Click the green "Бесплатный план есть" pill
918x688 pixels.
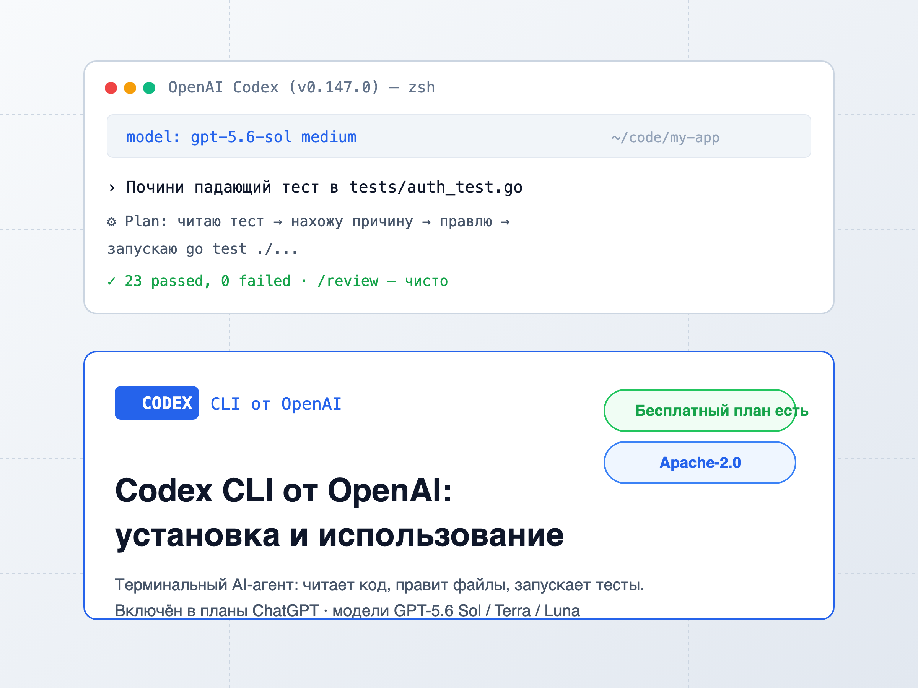pyautogui.click(x=700, y=411)
